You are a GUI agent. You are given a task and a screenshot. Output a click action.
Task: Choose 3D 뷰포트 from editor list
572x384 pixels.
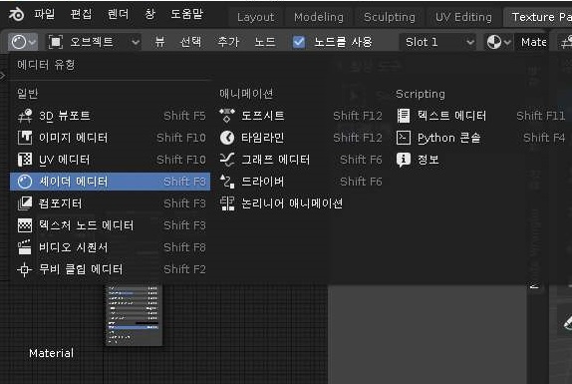(x=111, y=116)
